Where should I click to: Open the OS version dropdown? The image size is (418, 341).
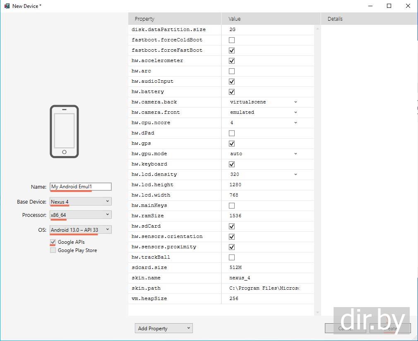pos(81,230)
